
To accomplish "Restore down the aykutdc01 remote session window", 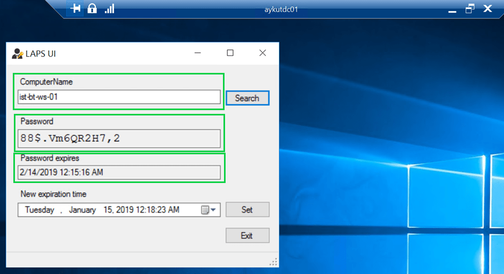I will pyautogui.click(x=470, y=9).
